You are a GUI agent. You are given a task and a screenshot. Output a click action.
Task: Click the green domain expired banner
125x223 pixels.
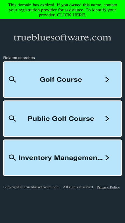(63, 10)
